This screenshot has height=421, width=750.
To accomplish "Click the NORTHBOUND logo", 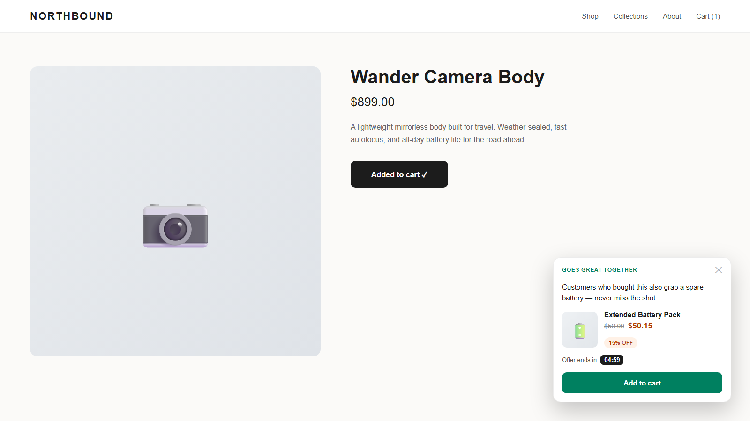I will click(72, 16).
